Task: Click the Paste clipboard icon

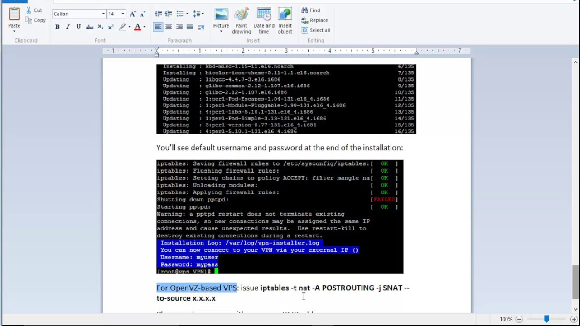Action: 14,14
